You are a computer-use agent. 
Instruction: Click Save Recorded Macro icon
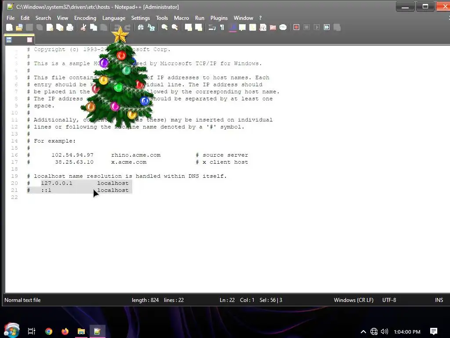337,27
